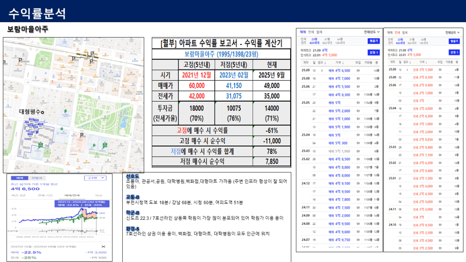This screenshot has width=466, height=262.
Task: Click the 교통-B heading in the notes box
Action: [133, 197]
